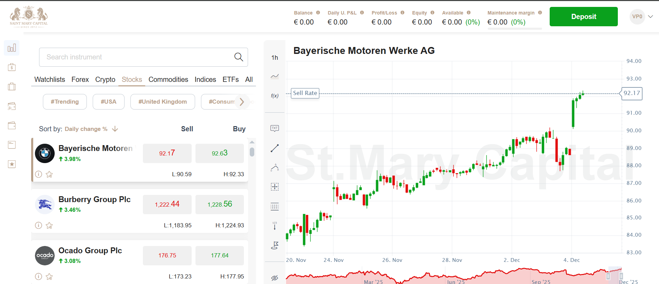
Task: Filter by #United Kingdom tag
Action: coord(163,102)
